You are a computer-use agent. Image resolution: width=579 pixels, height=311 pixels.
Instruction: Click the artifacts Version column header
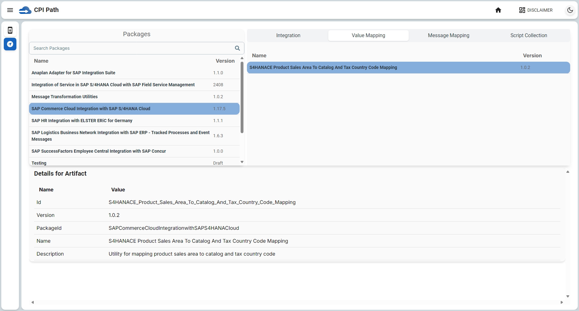click(532, 55)
